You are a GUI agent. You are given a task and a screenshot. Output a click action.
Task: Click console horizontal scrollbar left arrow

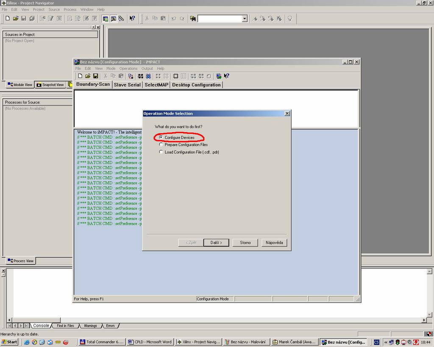[x=10, y=320]
